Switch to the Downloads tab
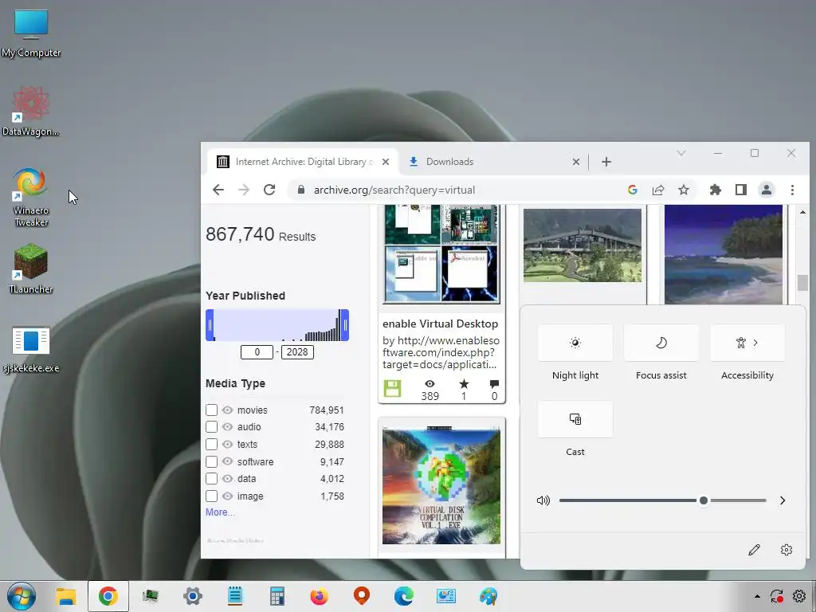 tap(493, 162)
